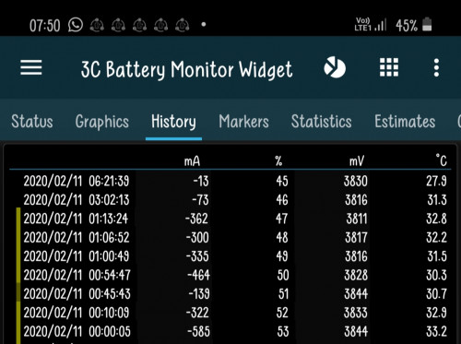Switch to the Status tab
This screenshot has height=344, width=461.
click(32, 121)
